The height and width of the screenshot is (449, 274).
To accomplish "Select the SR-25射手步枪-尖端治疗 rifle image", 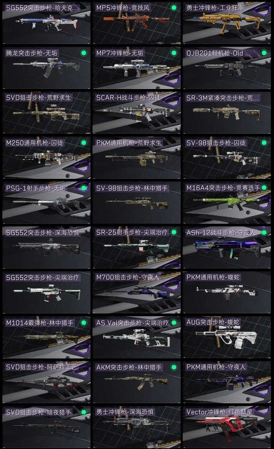I will 137,247.
